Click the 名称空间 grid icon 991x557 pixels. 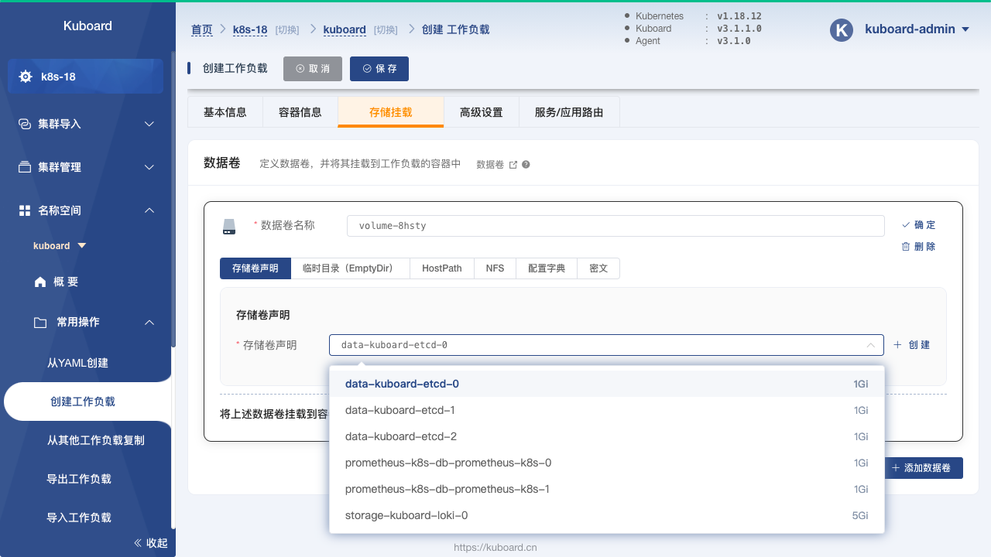click(x=25, y=210)
